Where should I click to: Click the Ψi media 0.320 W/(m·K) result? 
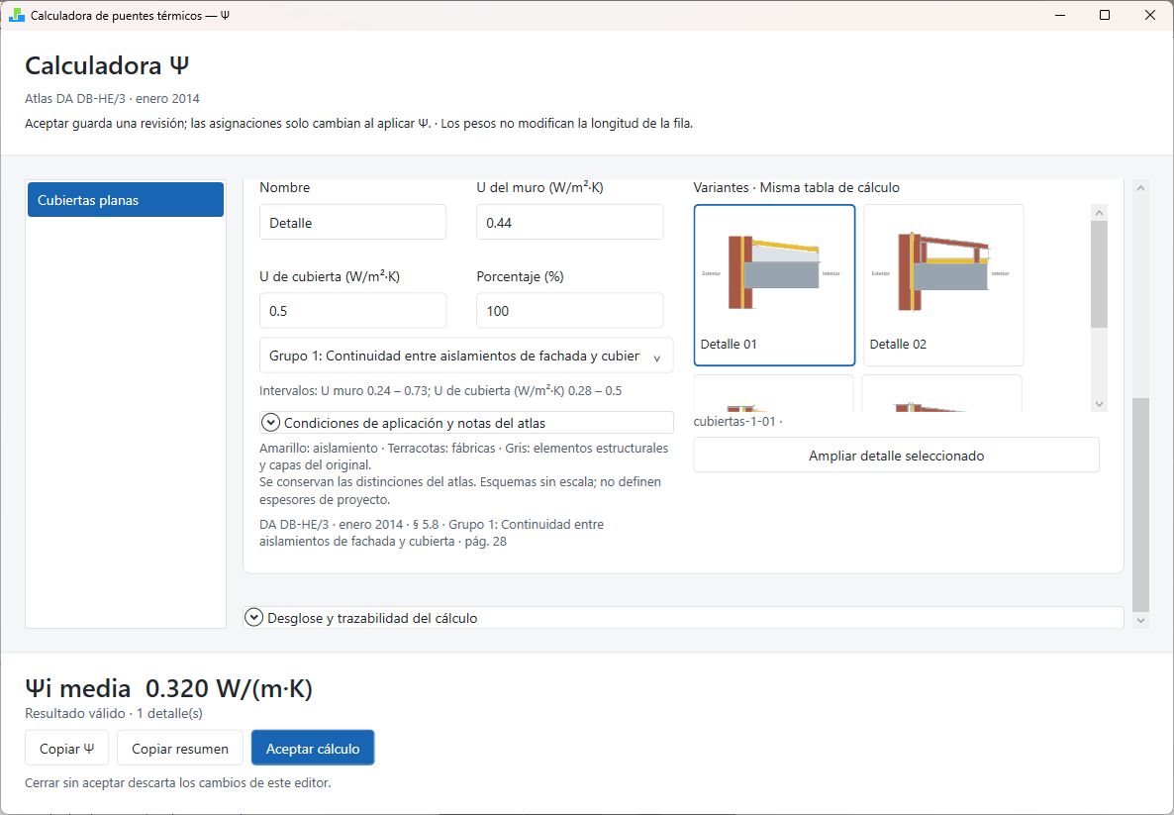tap(169, 687)
